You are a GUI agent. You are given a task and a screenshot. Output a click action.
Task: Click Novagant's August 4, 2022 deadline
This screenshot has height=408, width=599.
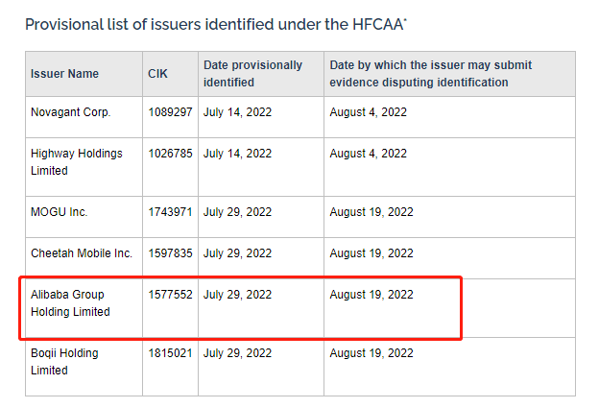coord(369,112)
